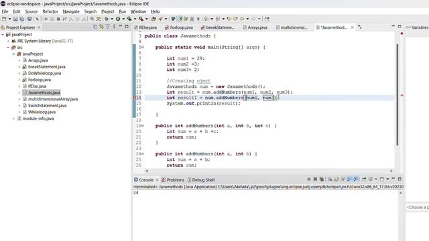The width and height of the screenshot is (429, 241).
Task: Click the Last Edit Location icon
Action: point(229,19)
